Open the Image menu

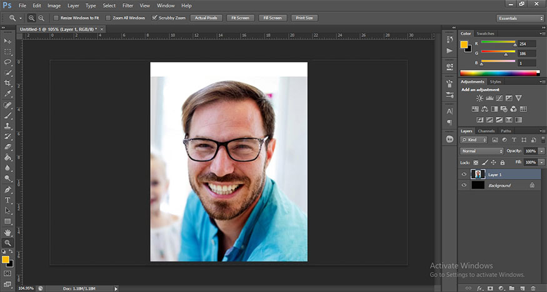click(54, 6)
